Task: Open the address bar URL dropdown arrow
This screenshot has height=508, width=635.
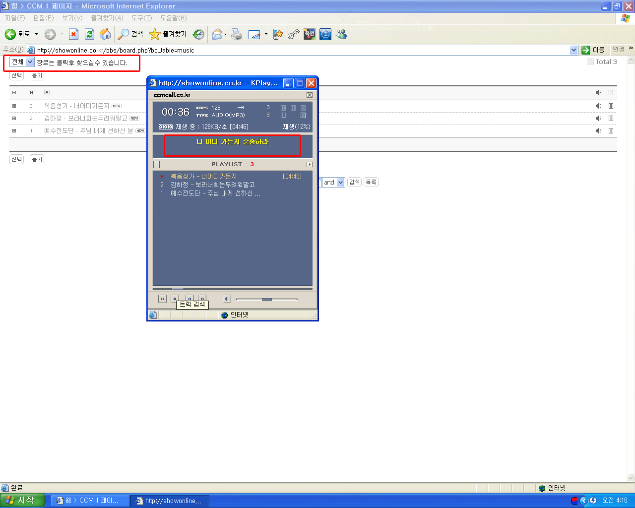Action: click(574, 50)
